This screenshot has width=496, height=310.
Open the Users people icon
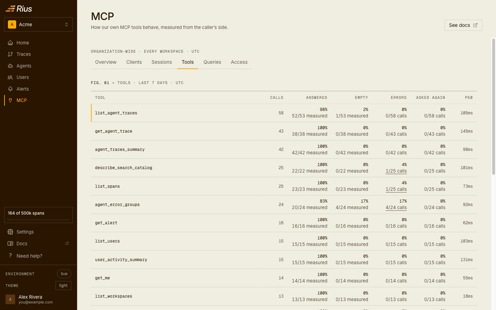point(10,77)
